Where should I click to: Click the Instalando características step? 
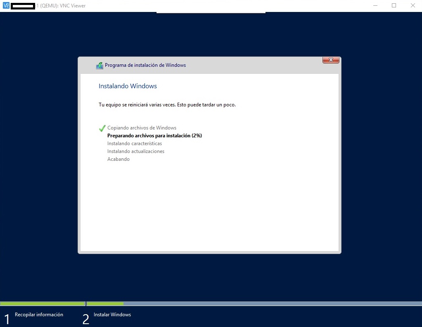click(x=135, y=144)
